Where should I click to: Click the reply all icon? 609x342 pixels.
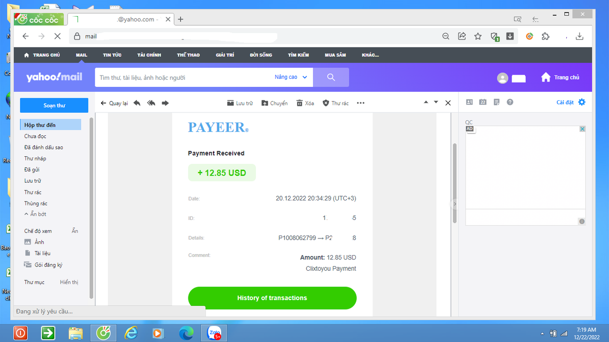[151, 103]
